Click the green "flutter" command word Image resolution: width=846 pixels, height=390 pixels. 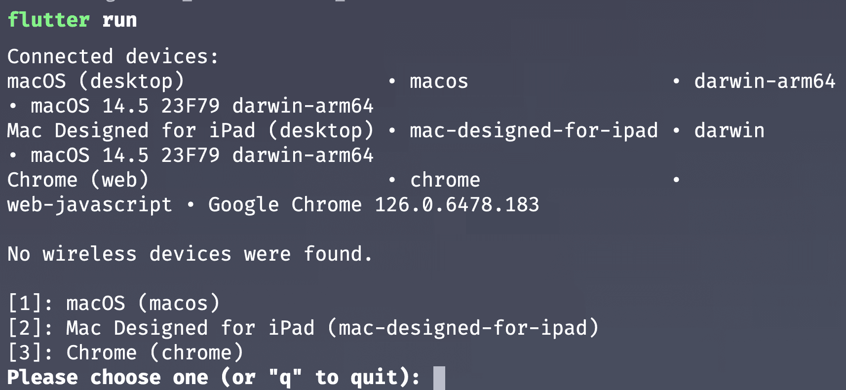[x=48, y=20]
